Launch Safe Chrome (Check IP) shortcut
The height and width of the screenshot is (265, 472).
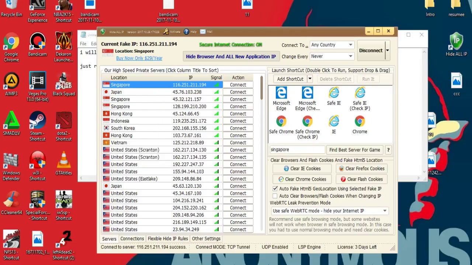pos(307,127)
